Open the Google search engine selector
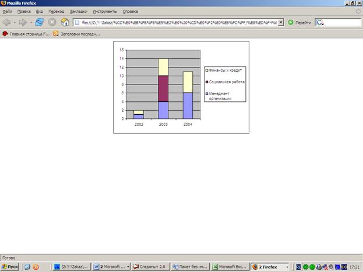The height and width of the screenshot is (272, 363). pos(320,23)
